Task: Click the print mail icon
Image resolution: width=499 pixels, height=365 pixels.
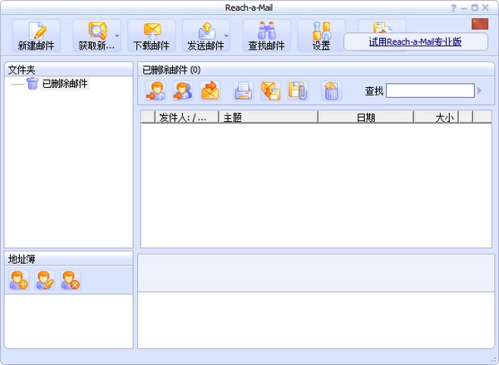Action: tap(243, 90)
